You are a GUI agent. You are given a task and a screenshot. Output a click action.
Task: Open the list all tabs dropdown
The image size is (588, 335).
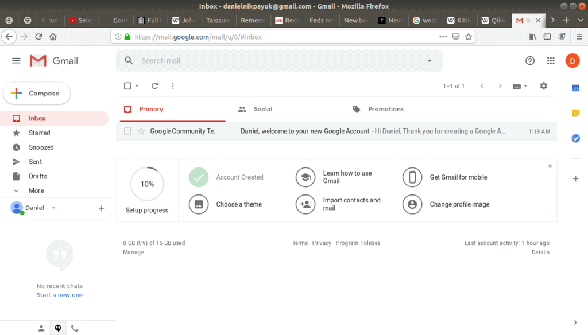click(x=581, y=20)
